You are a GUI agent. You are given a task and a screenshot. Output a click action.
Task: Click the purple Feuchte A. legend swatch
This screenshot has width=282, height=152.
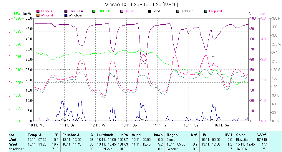[66, 11]
